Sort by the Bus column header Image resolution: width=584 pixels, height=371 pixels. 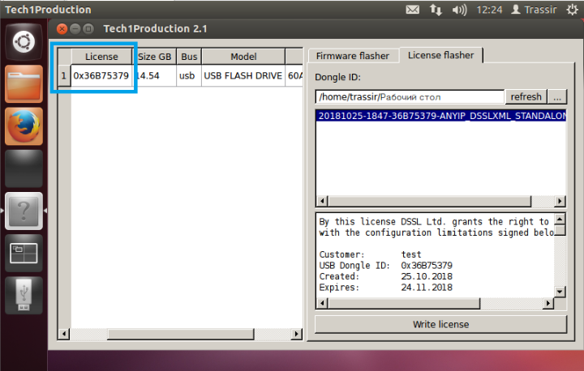[x=189, y=57]
